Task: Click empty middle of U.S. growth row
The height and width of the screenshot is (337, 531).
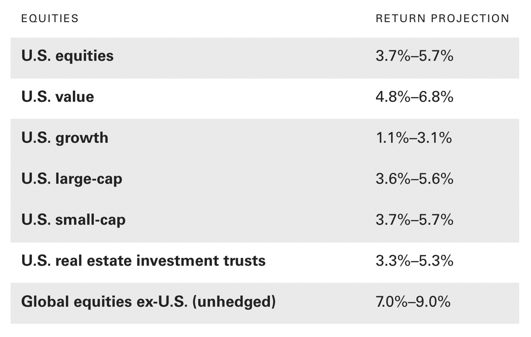Action: point(232,138)
